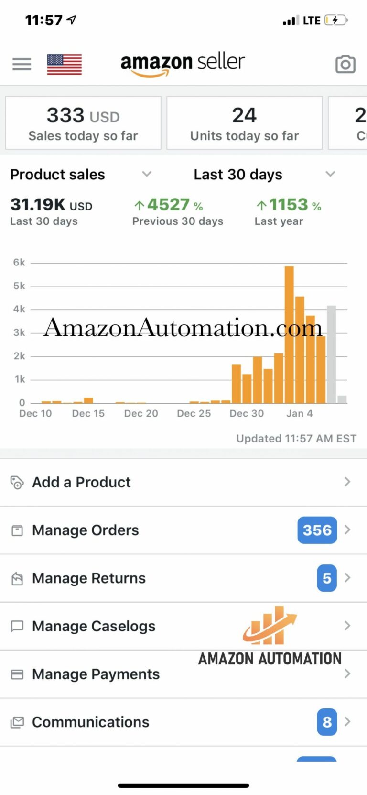Open Sales today so far card
The width and height of the screenshot is (367, 795).
coord(83,123)
